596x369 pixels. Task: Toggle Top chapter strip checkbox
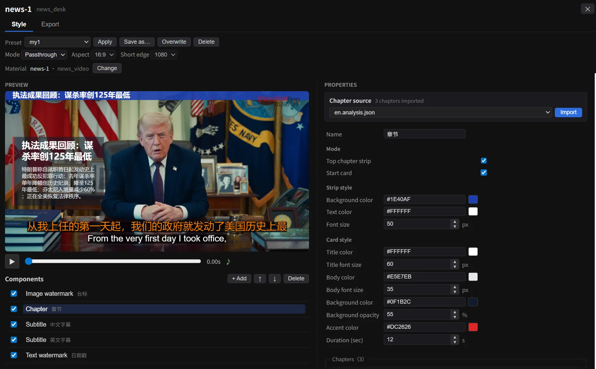click(484, 161)
